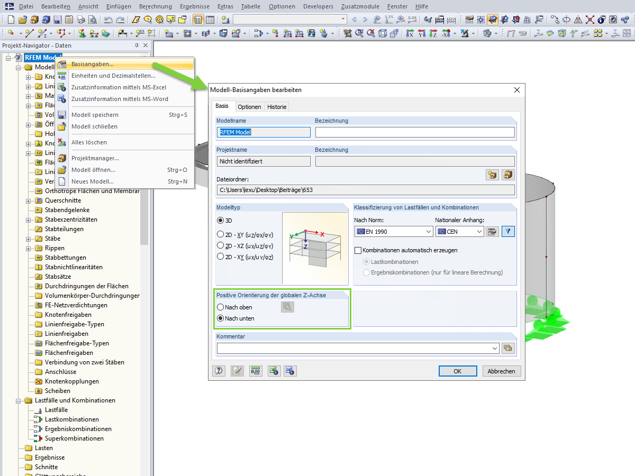
Task: Click the mirror tool icon in top toolbar
Action: tap(578, 20)
